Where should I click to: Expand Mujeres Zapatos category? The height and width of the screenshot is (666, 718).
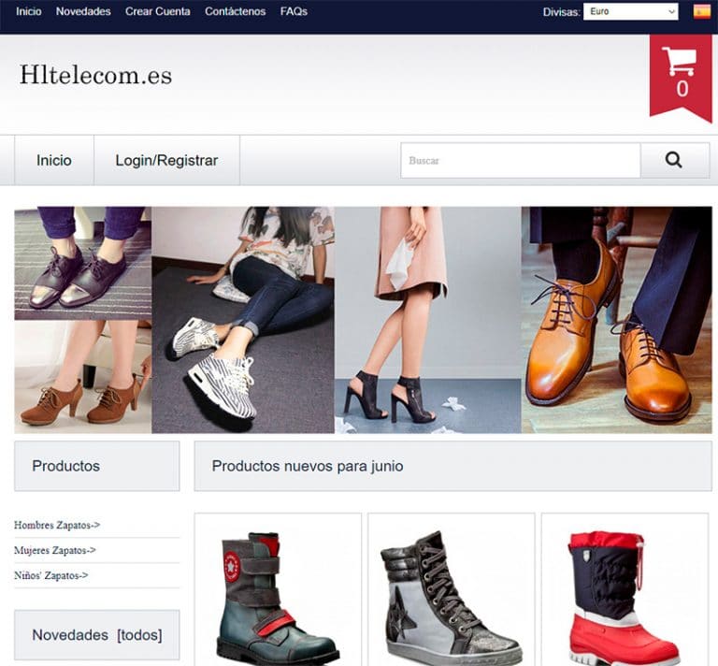click(x=55, y=550)
